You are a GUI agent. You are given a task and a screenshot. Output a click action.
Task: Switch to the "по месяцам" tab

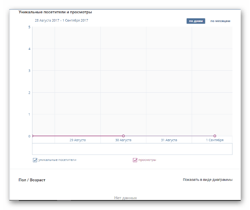(x=220, y=21)
